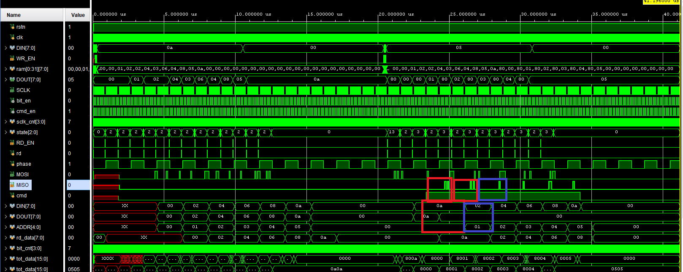Viewport: 683px width, 272px height.
Task: Click the ADDR[4:0] bus icon
Action: [x=12, y=227]
